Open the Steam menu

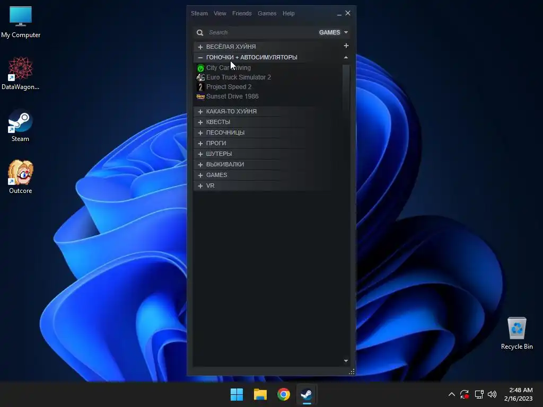(x=199, y=13)
